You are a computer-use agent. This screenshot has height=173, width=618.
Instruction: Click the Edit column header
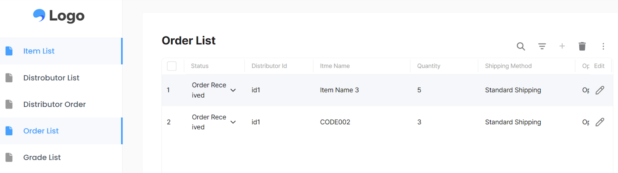click(x=599, y=66)
